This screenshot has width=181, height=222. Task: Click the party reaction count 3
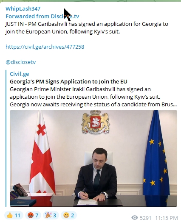coord(55,215)
